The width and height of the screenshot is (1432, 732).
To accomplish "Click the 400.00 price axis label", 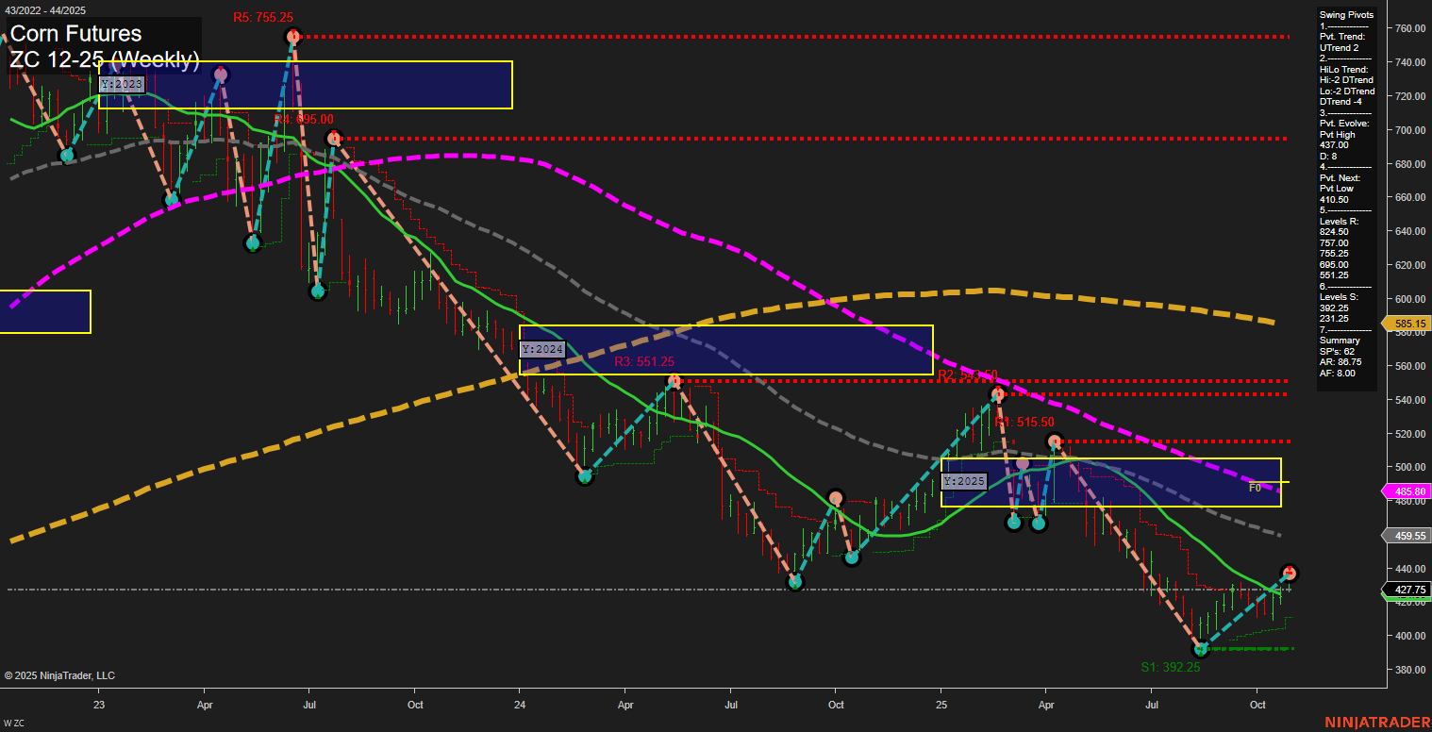I will [x=1409, y=636].
